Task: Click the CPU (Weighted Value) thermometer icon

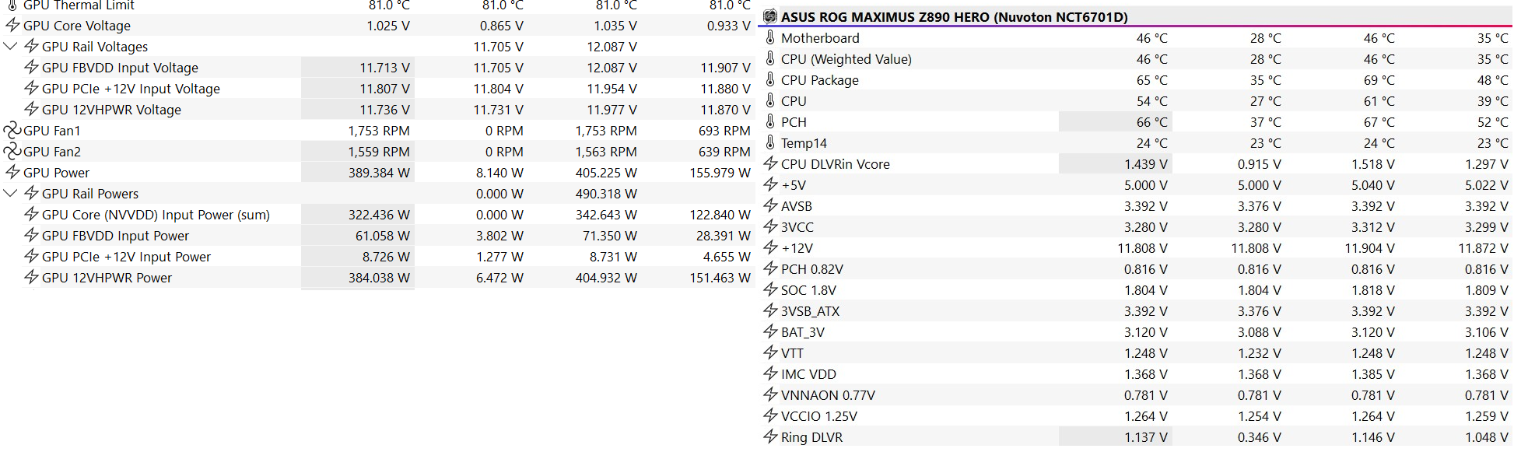Action: click(770, 58)
